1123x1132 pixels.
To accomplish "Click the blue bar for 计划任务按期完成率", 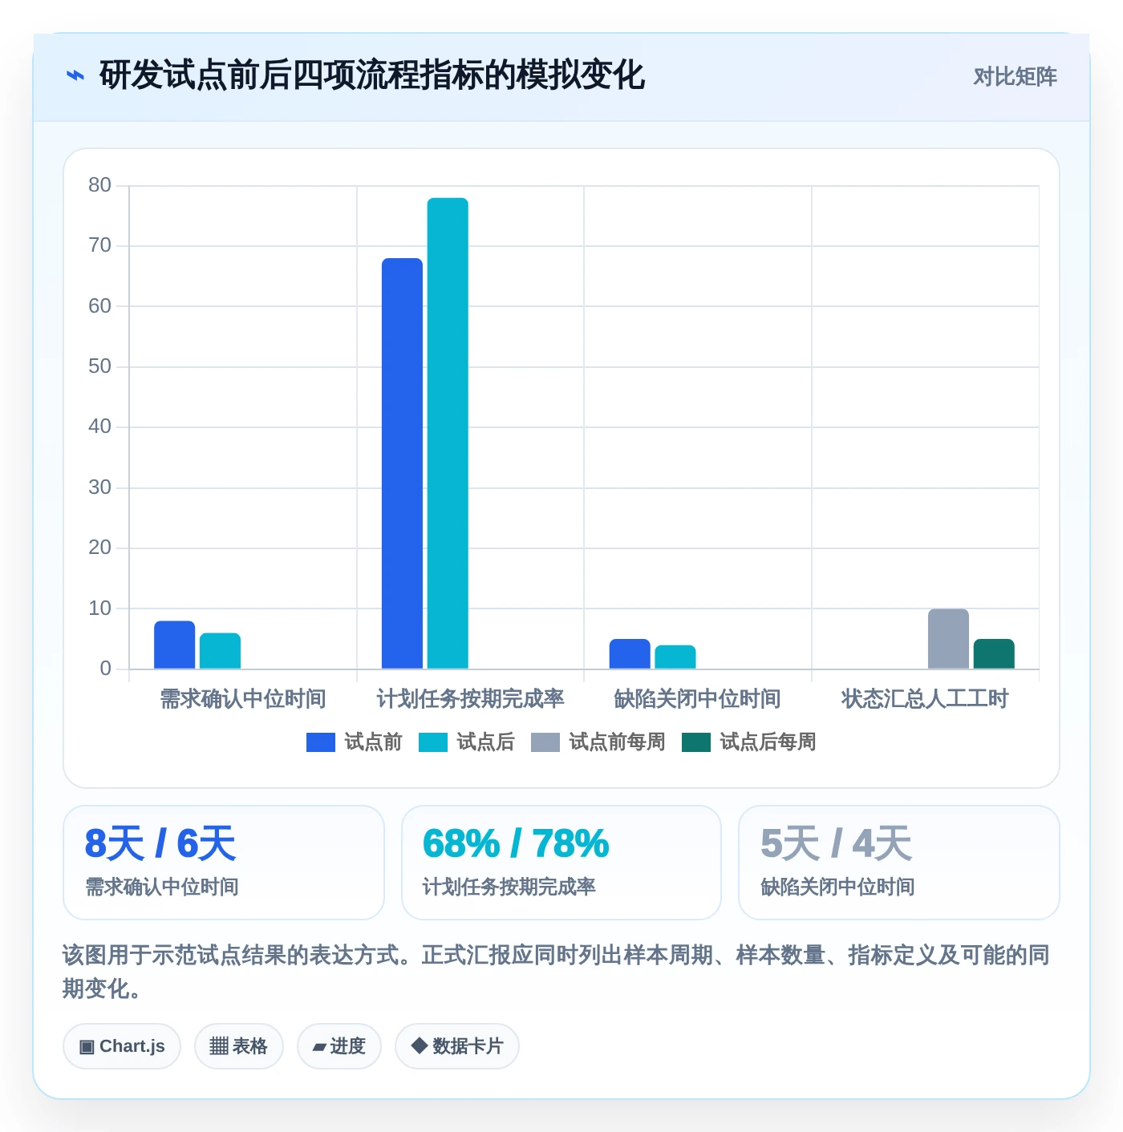I will tap(402, 463).
